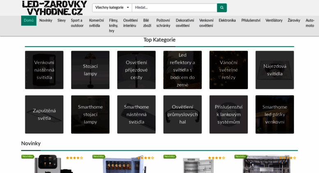This screenshot has height=173, width=319.
Task: Open Osvětlení příjezdové cesty category tile
Action: (136, 70)
